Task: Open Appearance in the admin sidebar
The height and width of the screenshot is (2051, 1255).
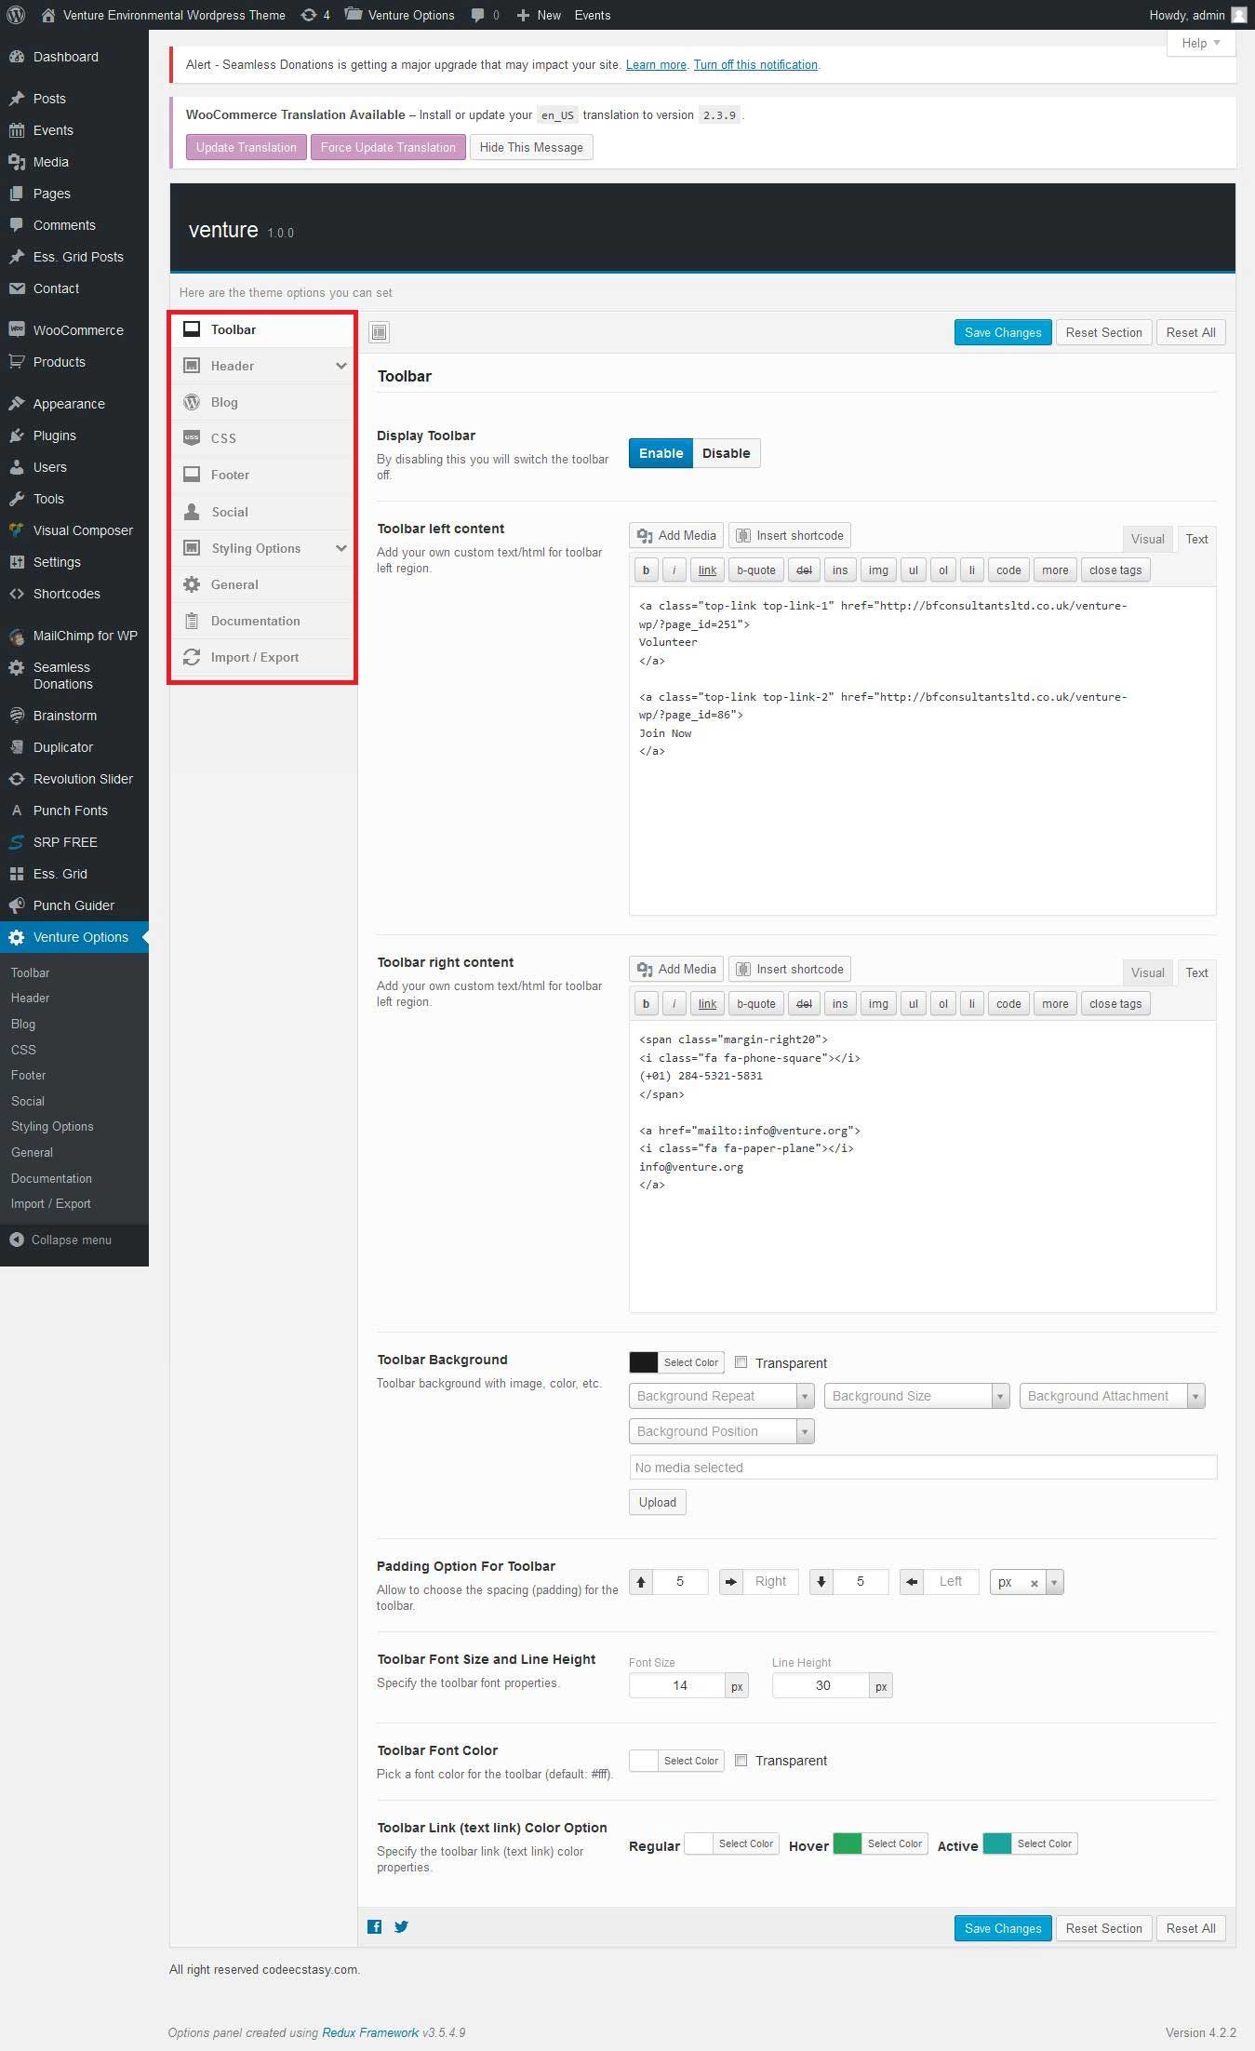Action: (x=69, y=404)
